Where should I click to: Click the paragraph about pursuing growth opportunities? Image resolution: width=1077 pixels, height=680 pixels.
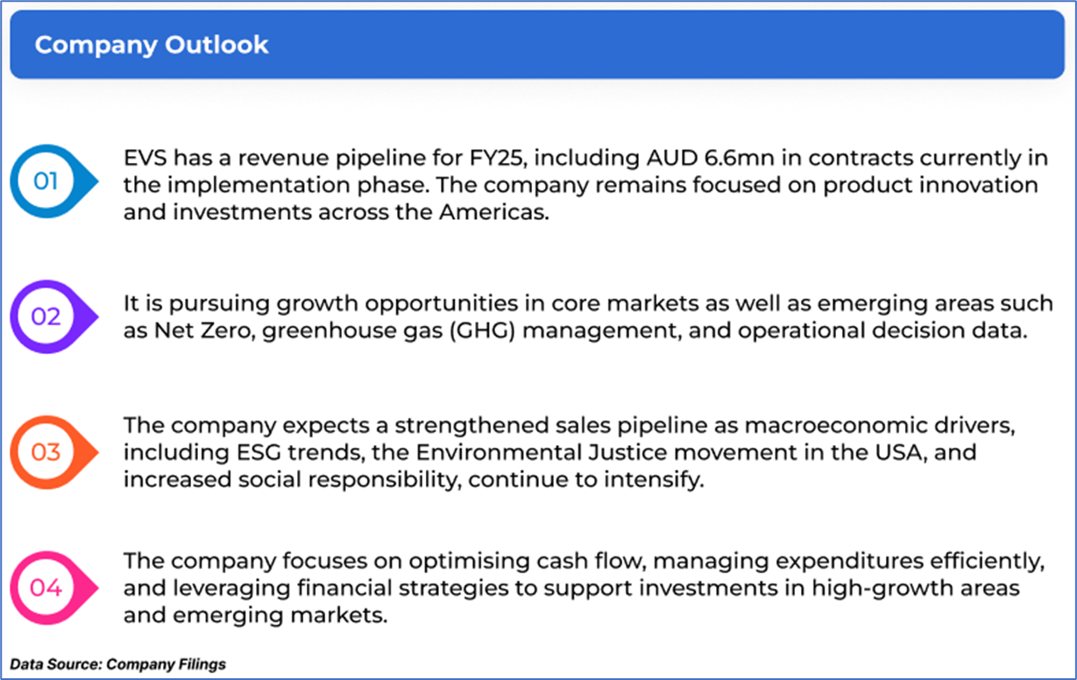[588, 316]
